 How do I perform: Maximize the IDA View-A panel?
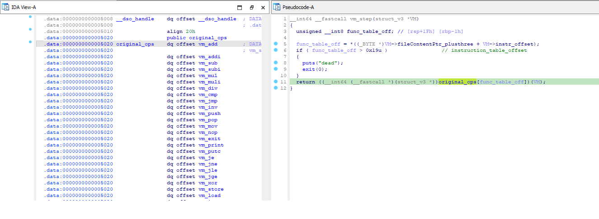[240, 7]
